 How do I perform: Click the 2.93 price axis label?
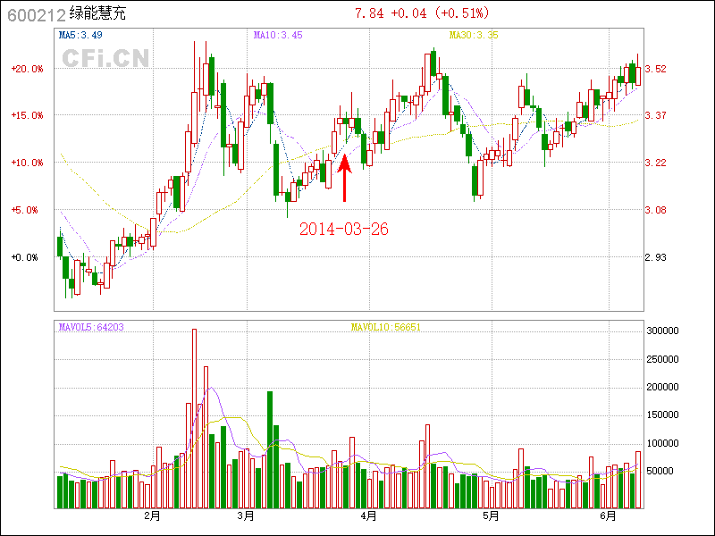point(655,257)
